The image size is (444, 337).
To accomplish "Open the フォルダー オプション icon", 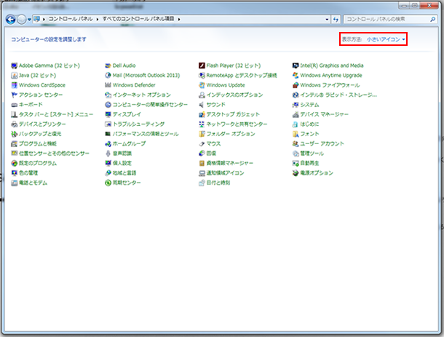I will point(202,134).
